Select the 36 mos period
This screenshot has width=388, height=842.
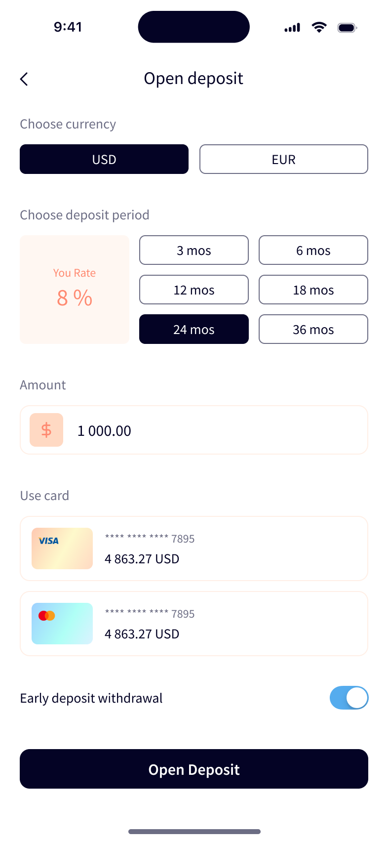coord(313,329)
